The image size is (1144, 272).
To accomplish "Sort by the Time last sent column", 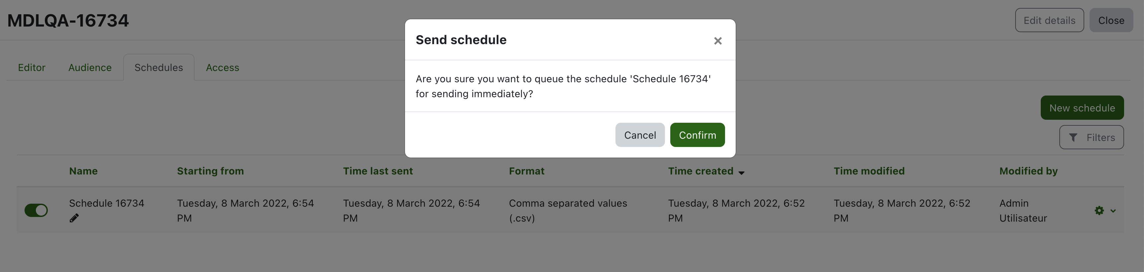I will 378,171.
